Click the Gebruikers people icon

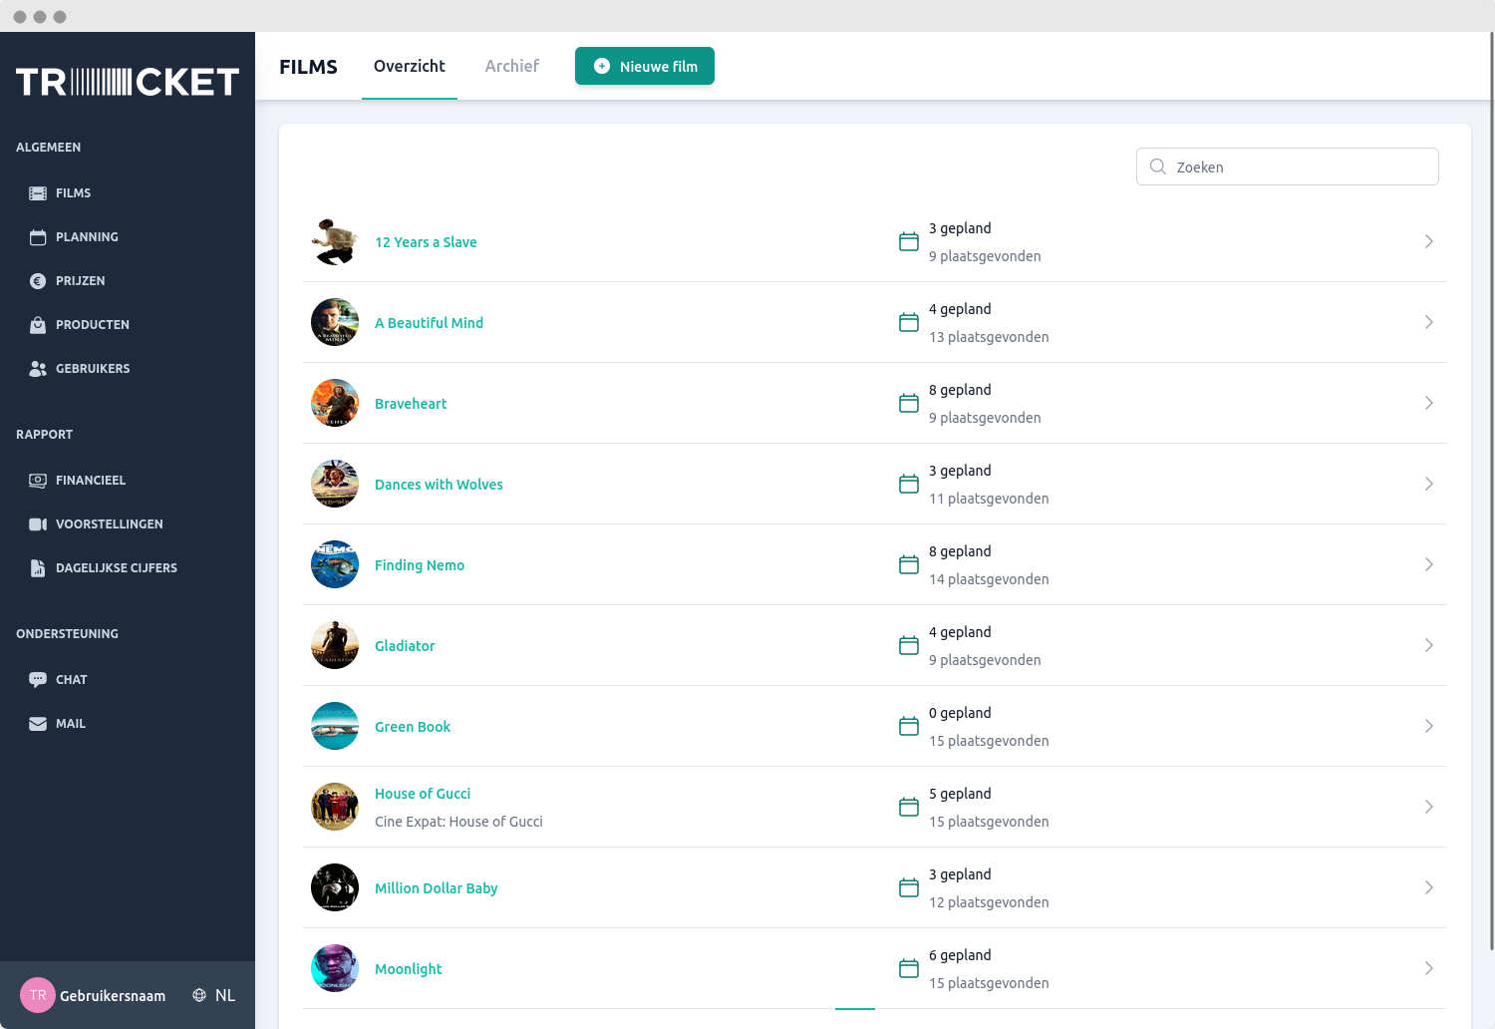tap(38, 369)
